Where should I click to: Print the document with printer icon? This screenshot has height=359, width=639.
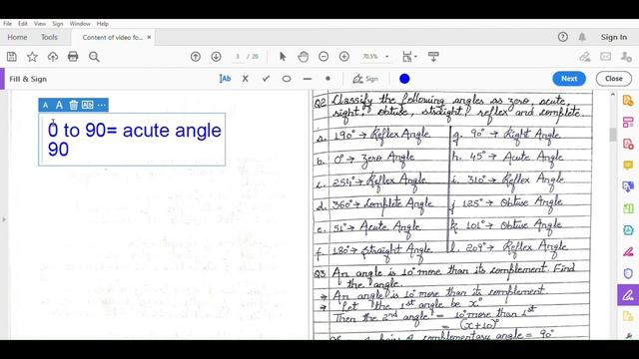point(73,57)
